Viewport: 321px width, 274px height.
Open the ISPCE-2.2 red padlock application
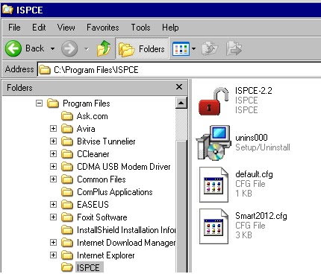pos(214,101)
